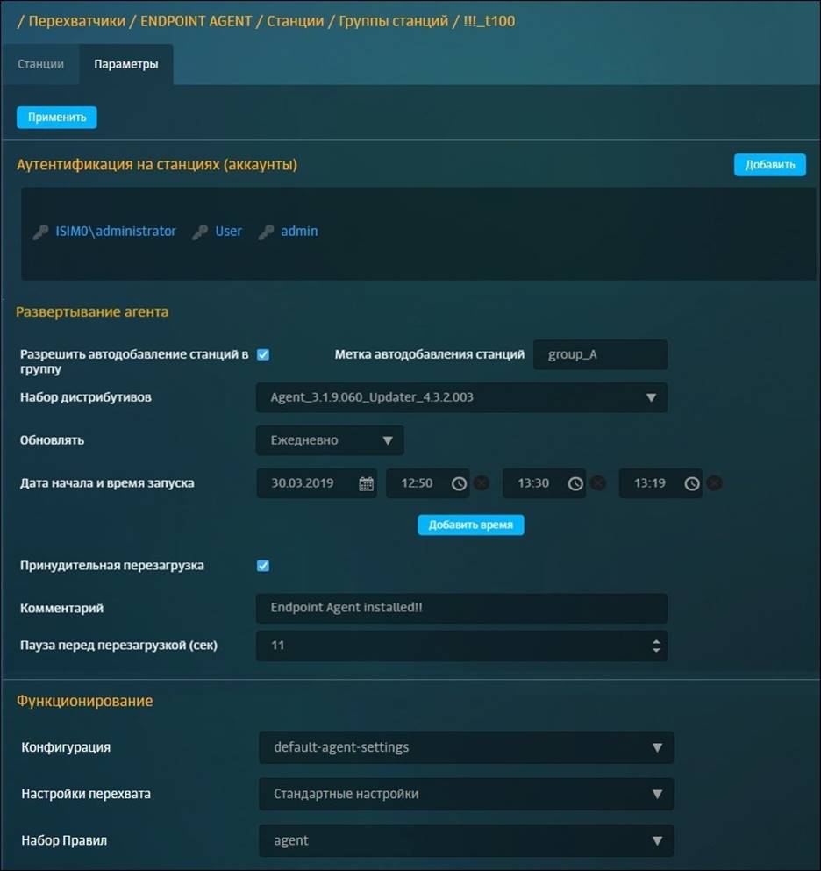The height and width of the screenshot is (871, 821).
Task: Go to ENDPOINT AGENT in the breadcrumb
Action: [x=196, y=21]
